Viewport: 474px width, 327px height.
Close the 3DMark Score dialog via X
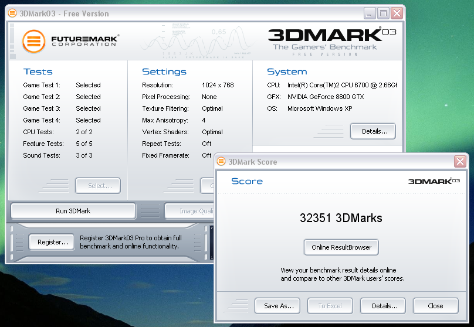[x=460, y=162]
